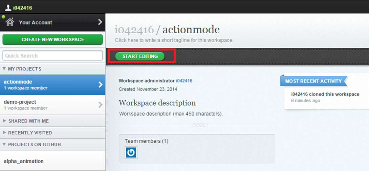Viewport: 369px width, 171px height.
Task: Expand the Recently Visited section
Action: pyautogui.click(x=53, y=133)
